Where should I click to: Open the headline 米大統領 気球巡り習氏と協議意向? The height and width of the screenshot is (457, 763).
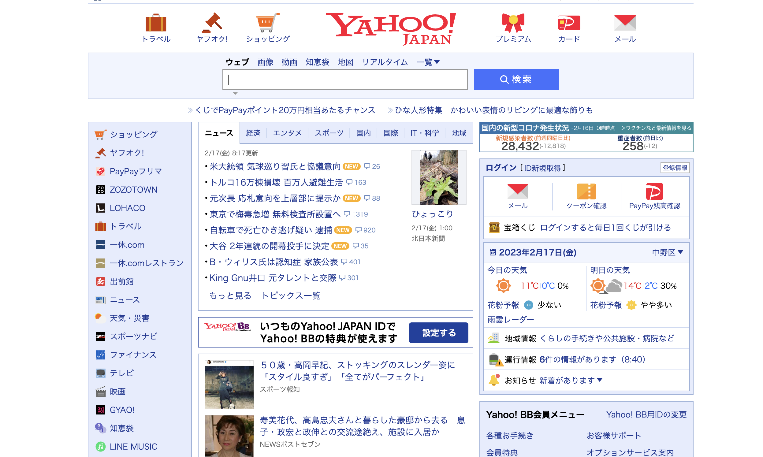pos(275,167)
